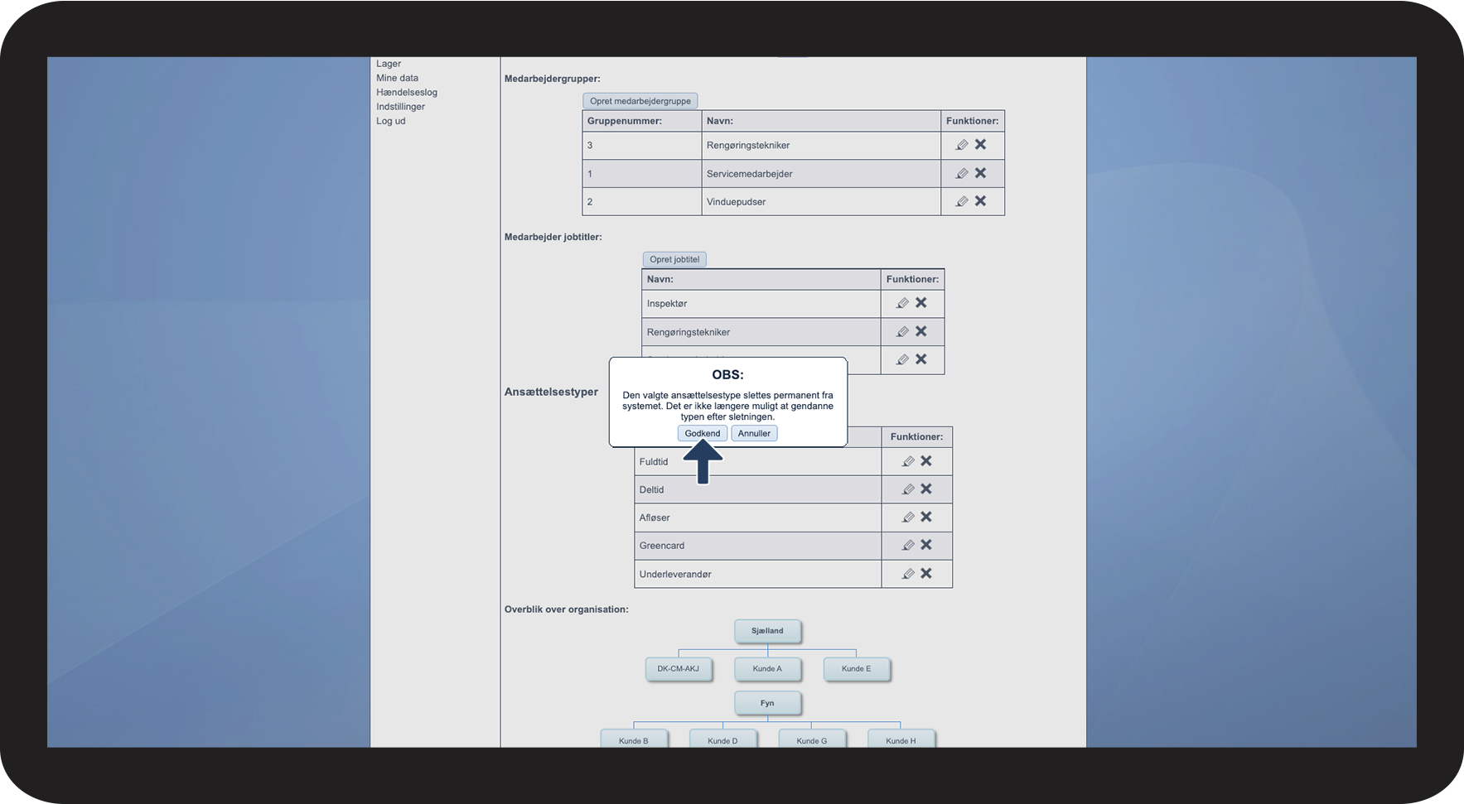
Task: Edit the Afløser employment type
Action: [908, 518]
